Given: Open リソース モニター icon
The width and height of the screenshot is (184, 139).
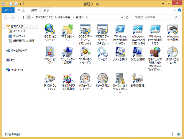Looking at the screenshot, I should (x=102, y=82).
